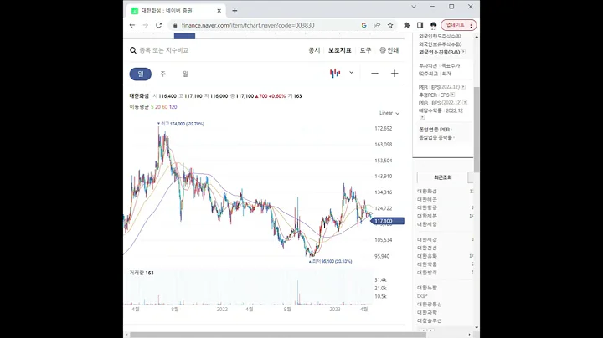
Task: Open 대한전선 in recent list
Action: point(427,248)
